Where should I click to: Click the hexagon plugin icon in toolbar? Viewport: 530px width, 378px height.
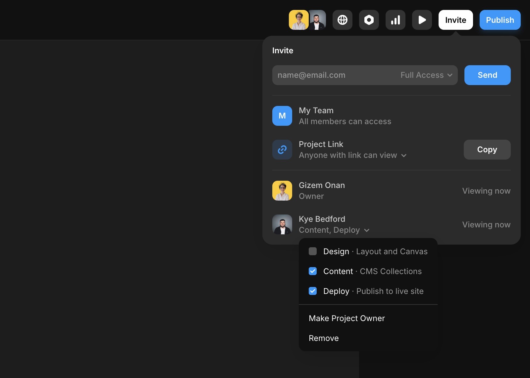369,20
